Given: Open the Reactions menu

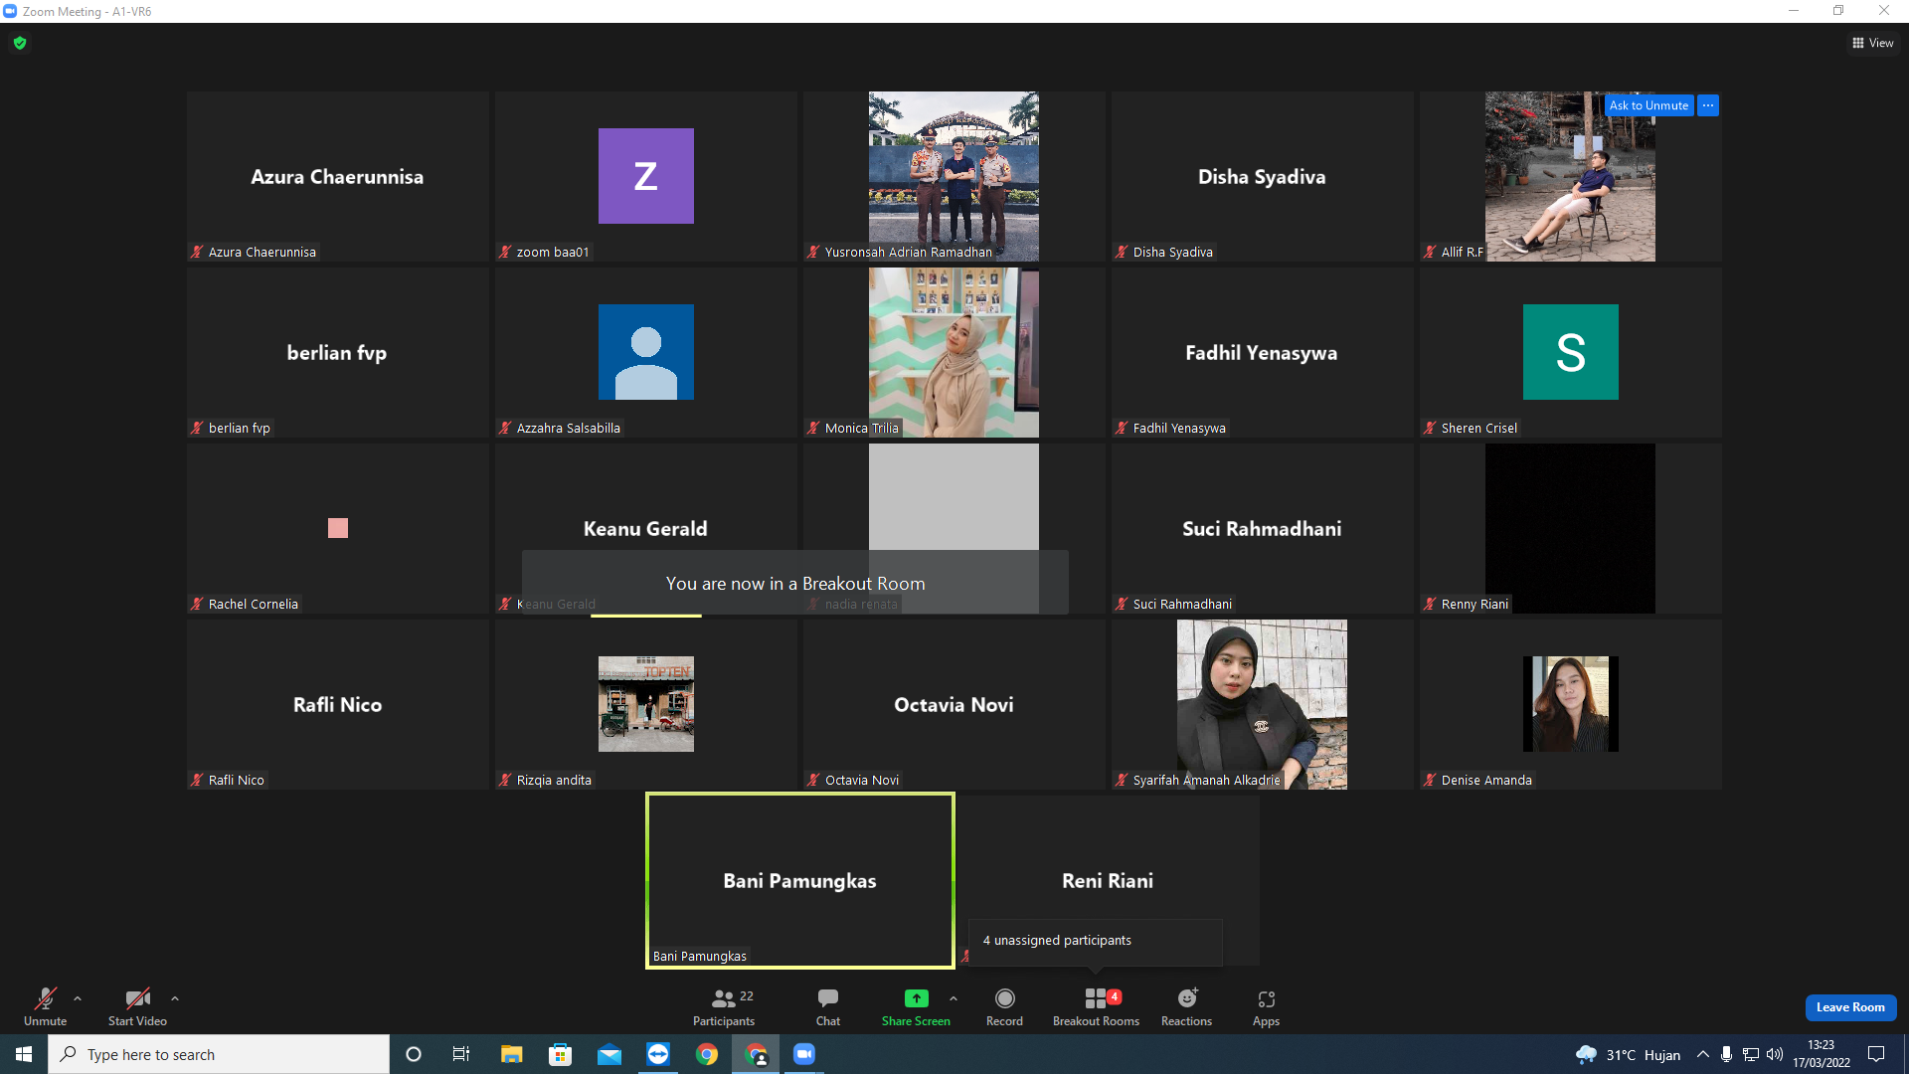Looking at the screenshot, I should coord(1186,1006).
